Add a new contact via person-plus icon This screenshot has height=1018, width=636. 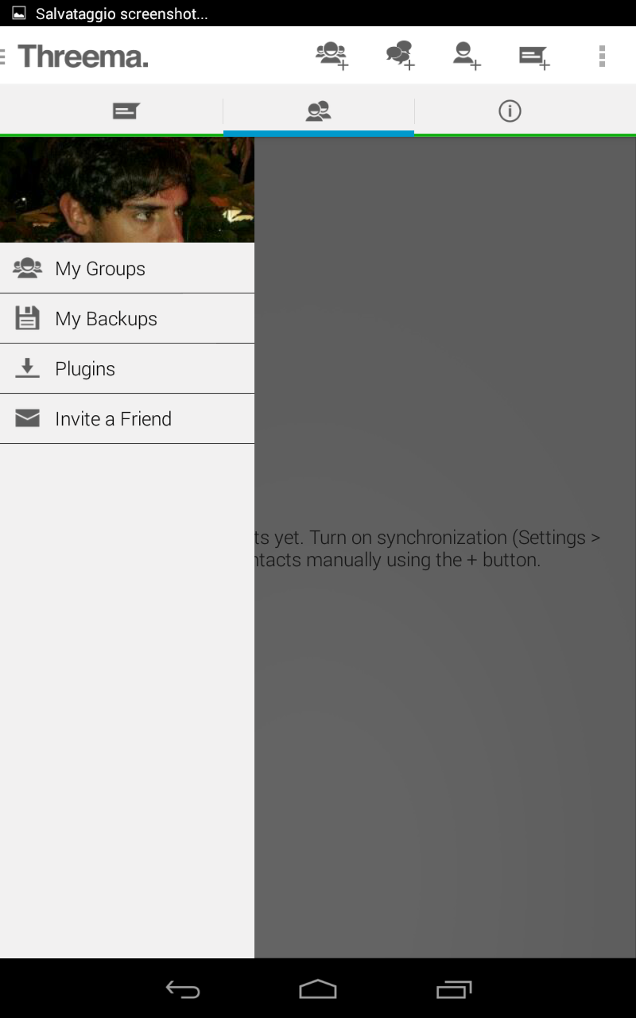(x=466, y=56)
